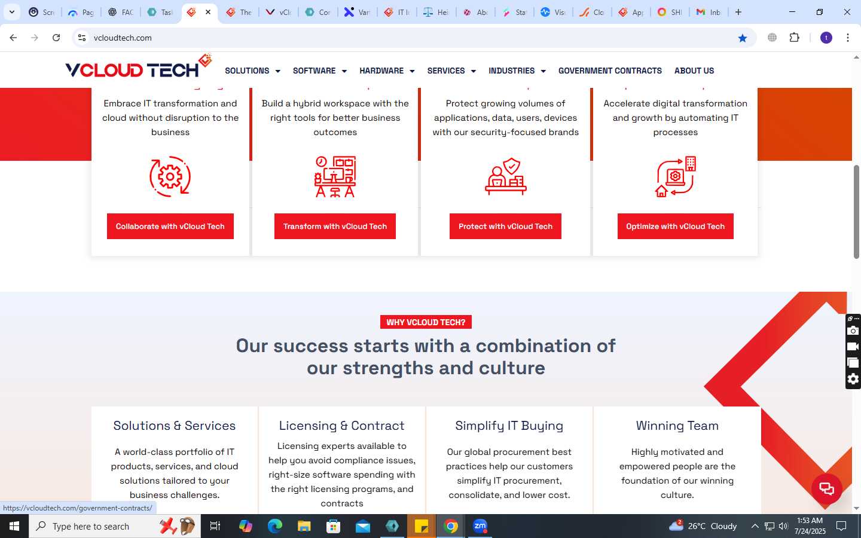Click the taskbar volume speaker icon
Image resolution: width=861 pixels, height=538 pixels.
[783, 526]
